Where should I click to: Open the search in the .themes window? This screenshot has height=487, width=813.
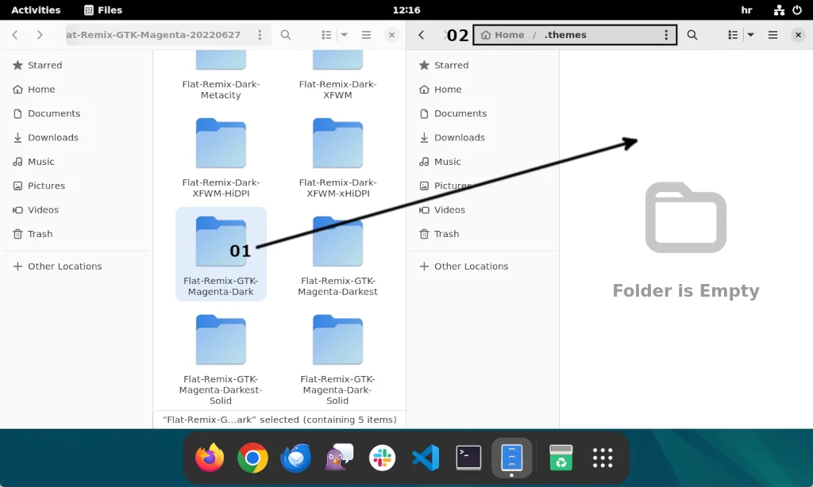(x=693, y=35)
